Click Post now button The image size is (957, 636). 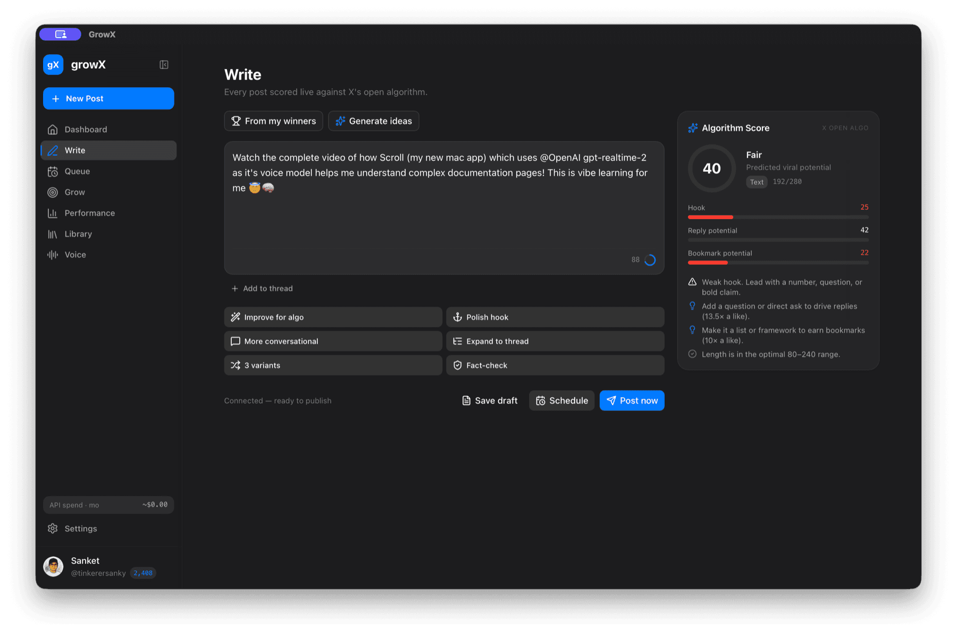pyautogui.click(x=632, y=400)
